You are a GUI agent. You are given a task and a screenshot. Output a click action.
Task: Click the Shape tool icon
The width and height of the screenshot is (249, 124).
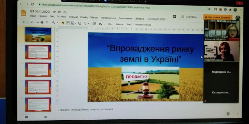coord(80,23)
